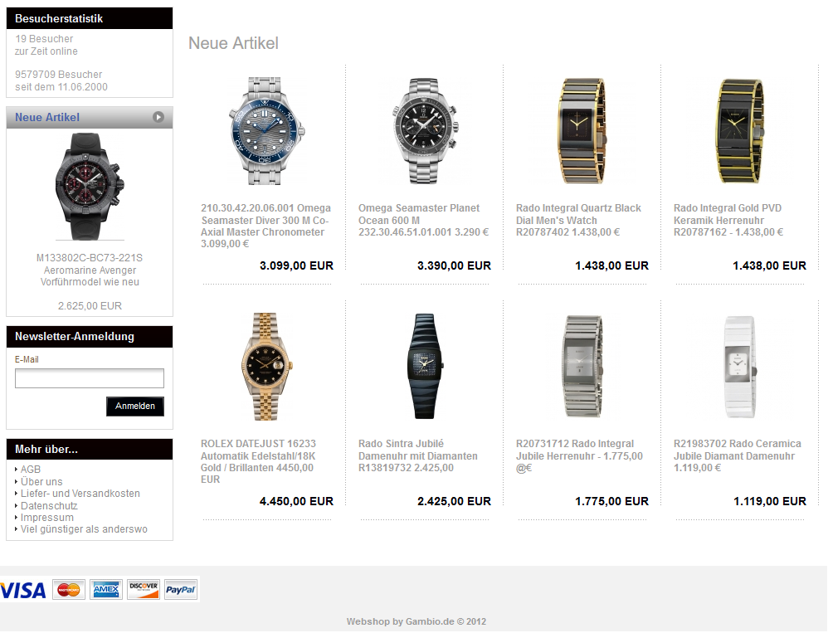Screen dimensions: 828x633
Task: Click the arrow icon beside Neue Artikel
Action: (158, 117)
